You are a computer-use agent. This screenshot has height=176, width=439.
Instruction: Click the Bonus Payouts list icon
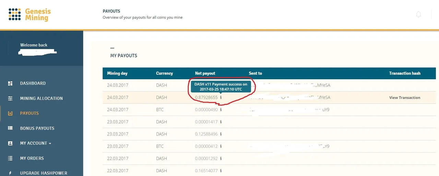tap(10, 128)
